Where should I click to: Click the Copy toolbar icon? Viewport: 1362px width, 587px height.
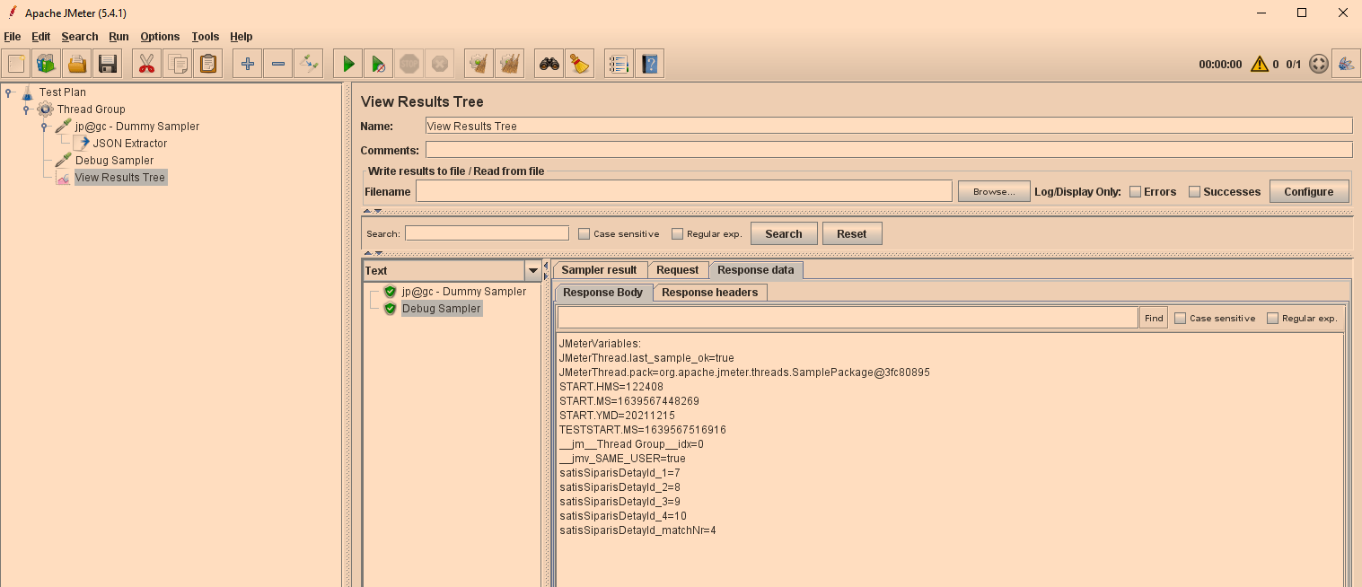click(178, 64)
